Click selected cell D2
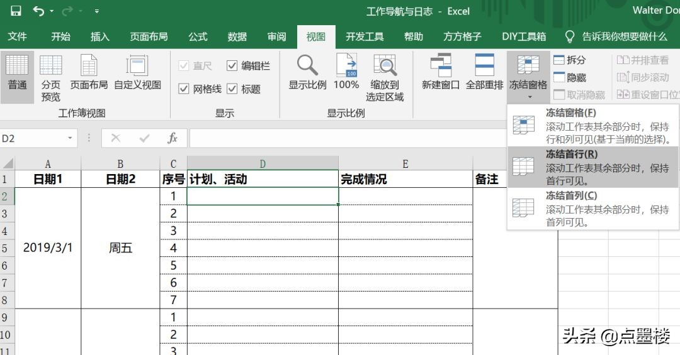680x355 pixels. click(x=263, y=196)
